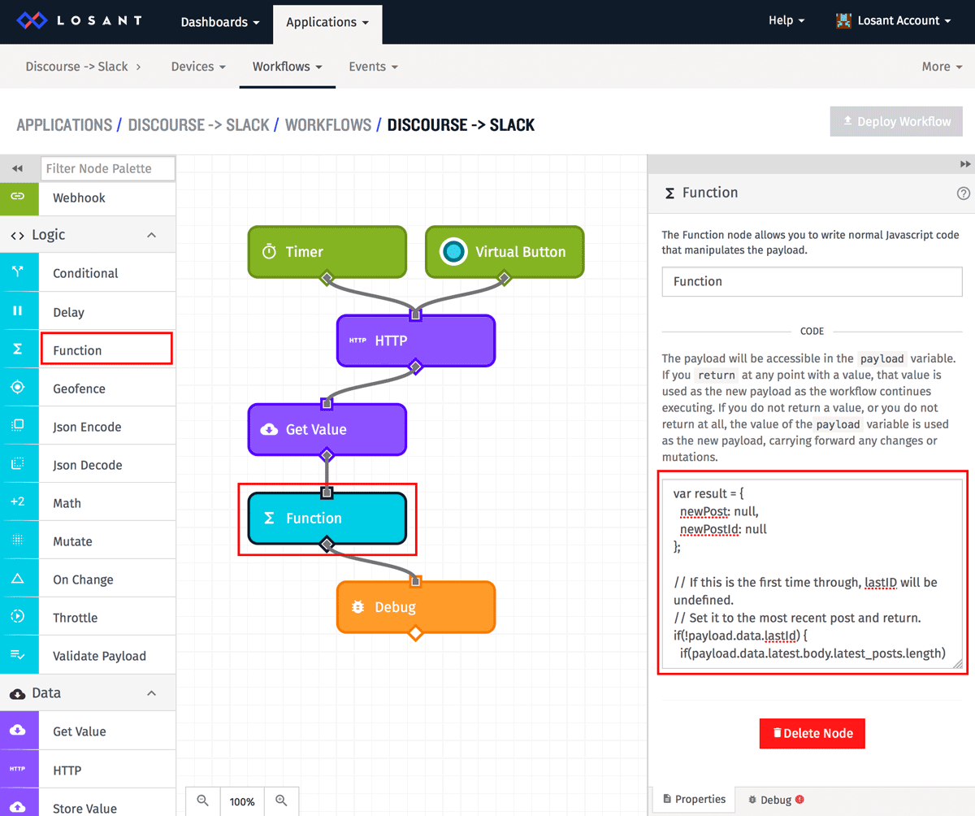Select the Debug node on canvas
The image size is (975, 816).
click(x=416, y=606)
